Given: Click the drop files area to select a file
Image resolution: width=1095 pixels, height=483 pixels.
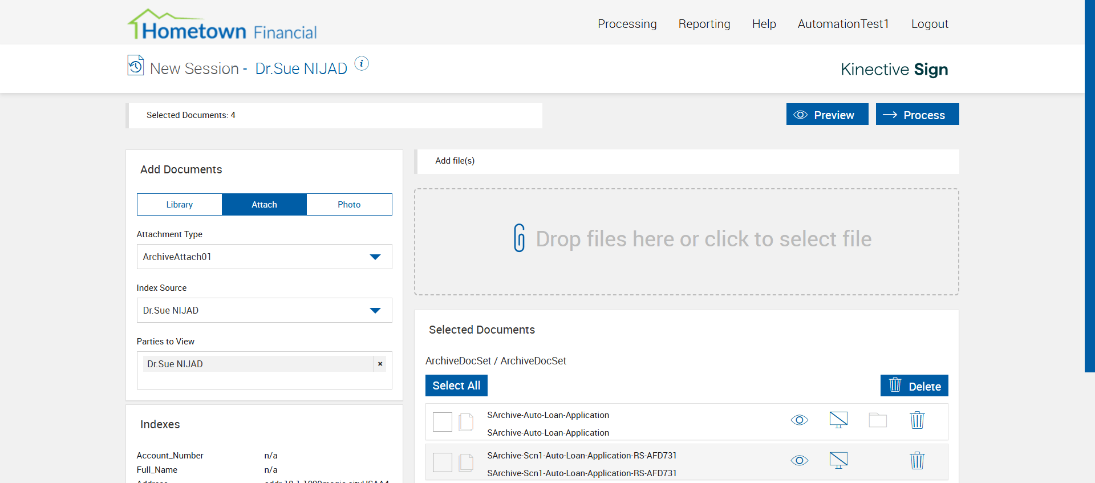Looking at the screenshot, I should pyautogui.click(x=687, y=242).
